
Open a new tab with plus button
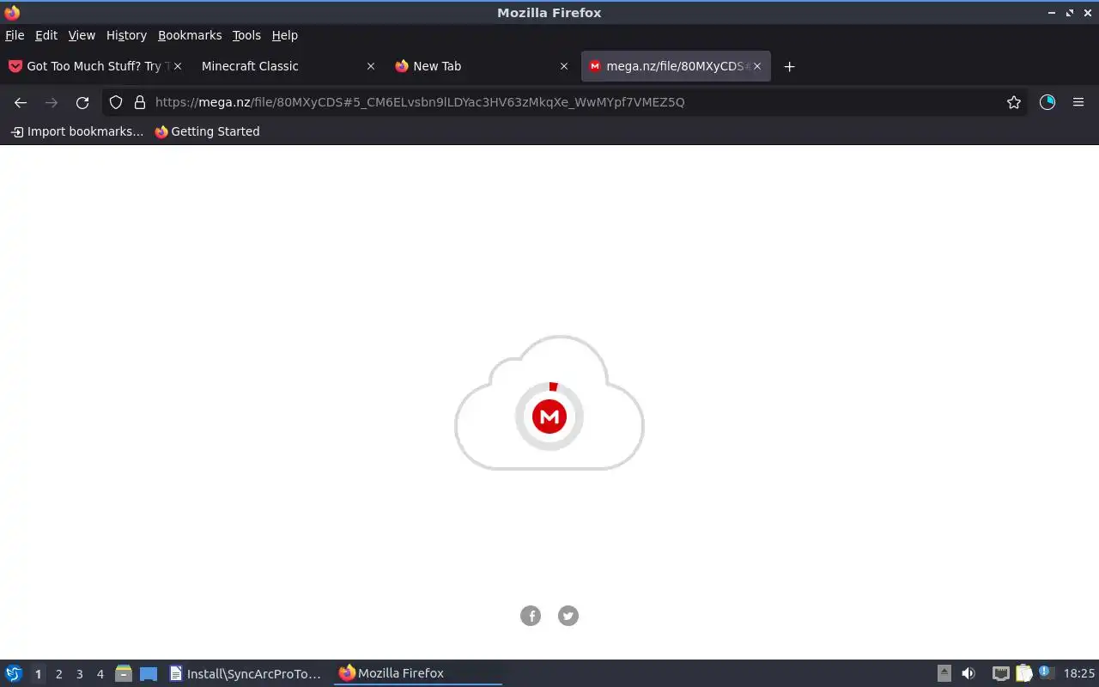coord(789,66)
